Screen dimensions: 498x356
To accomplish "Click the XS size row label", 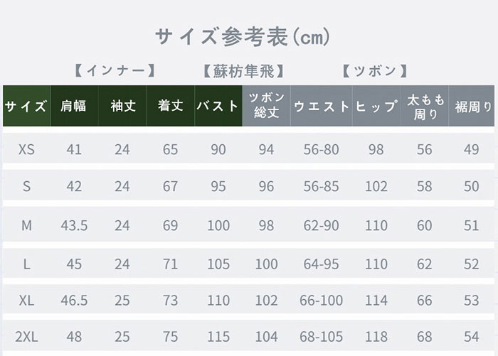I will (26, 149).
